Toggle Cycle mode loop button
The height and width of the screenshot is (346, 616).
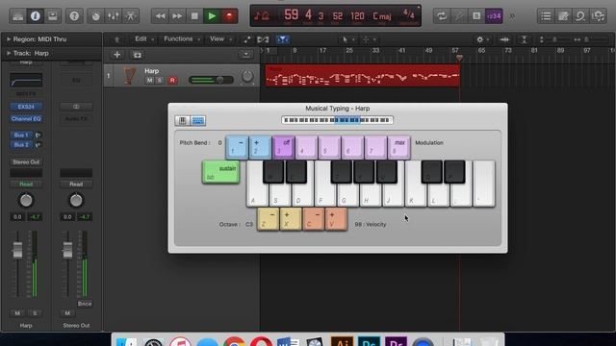click(442, 16)
